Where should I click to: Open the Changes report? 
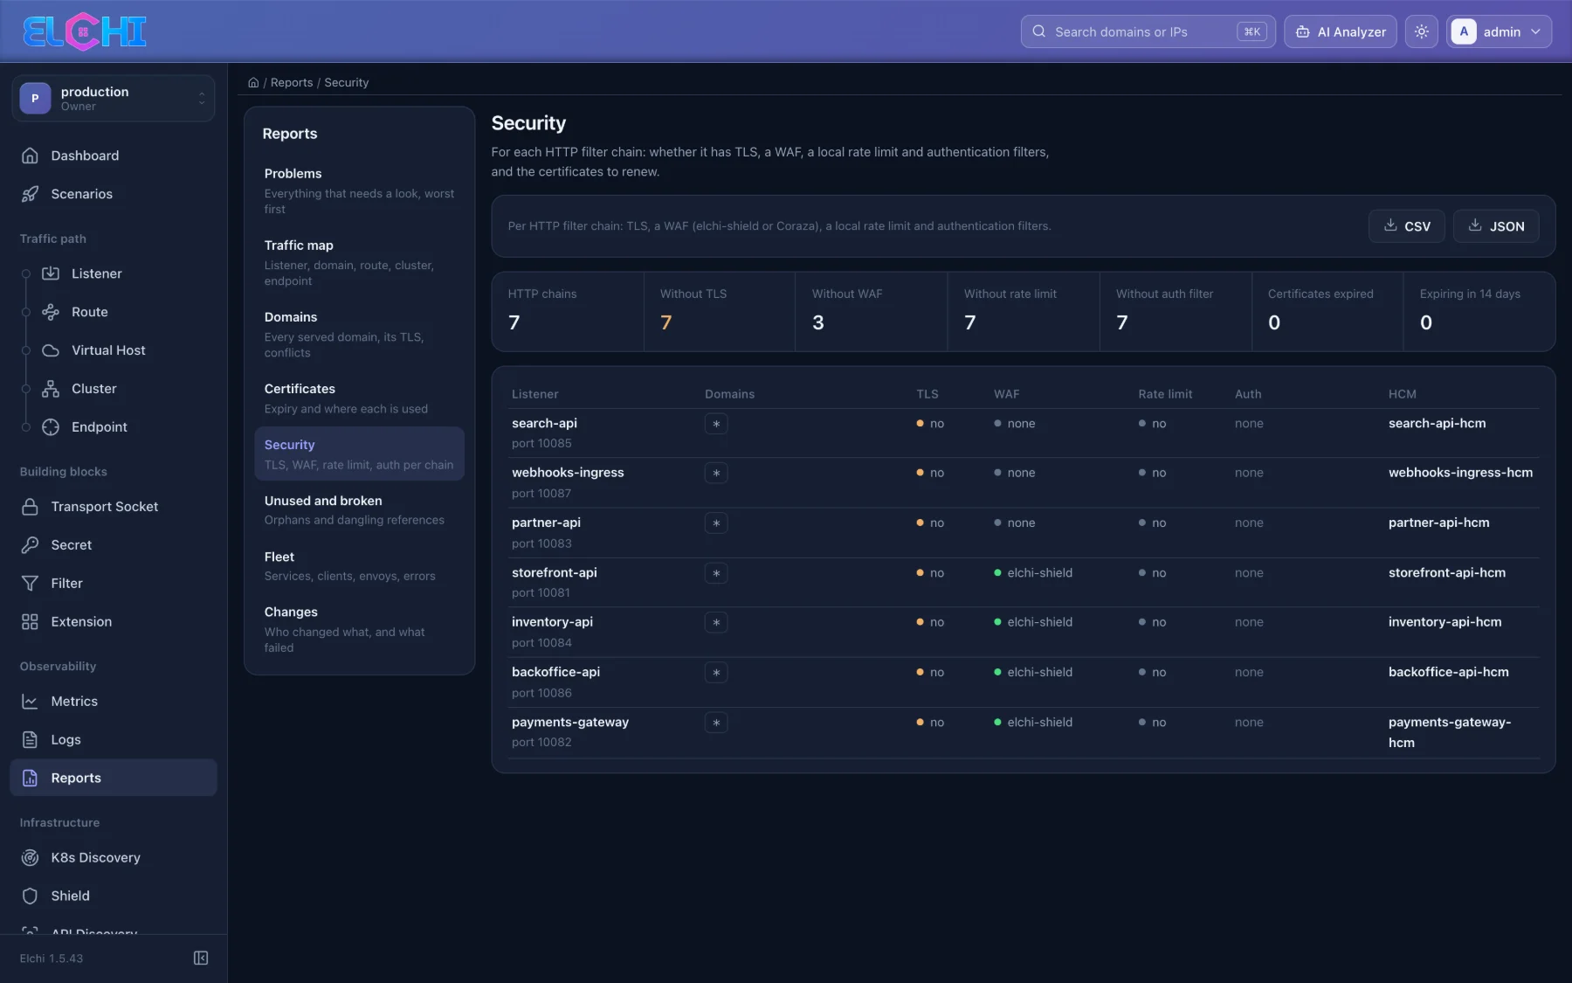[x=359, y=629]
